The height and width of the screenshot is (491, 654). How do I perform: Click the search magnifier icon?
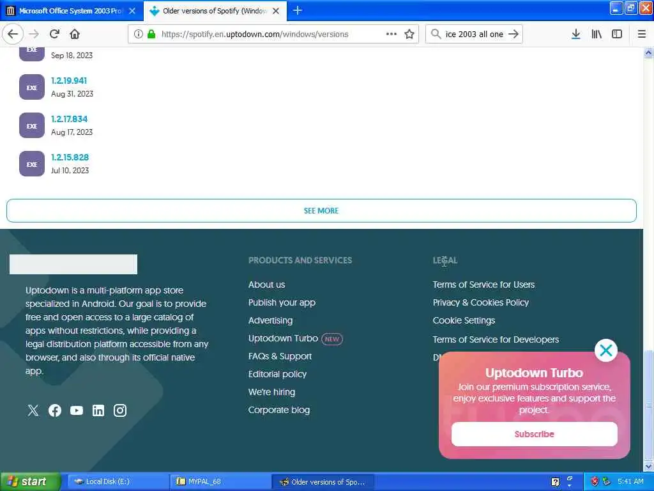[x=436, y=34]
